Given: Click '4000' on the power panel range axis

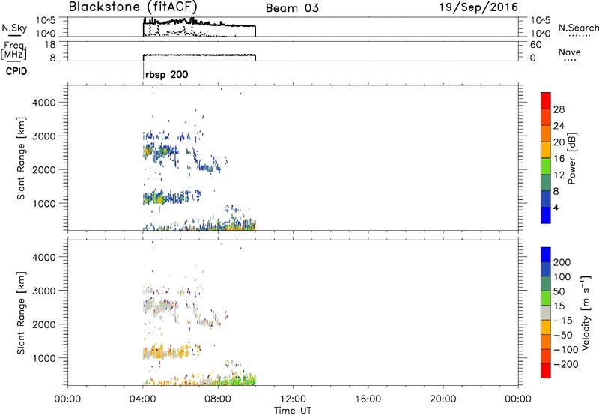Looking at the screenshot, I should [44, 103].
